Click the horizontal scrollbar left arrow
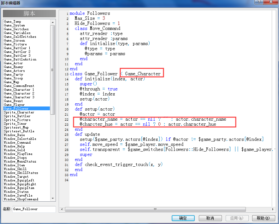Screen dimensions: 279x224 62,209
